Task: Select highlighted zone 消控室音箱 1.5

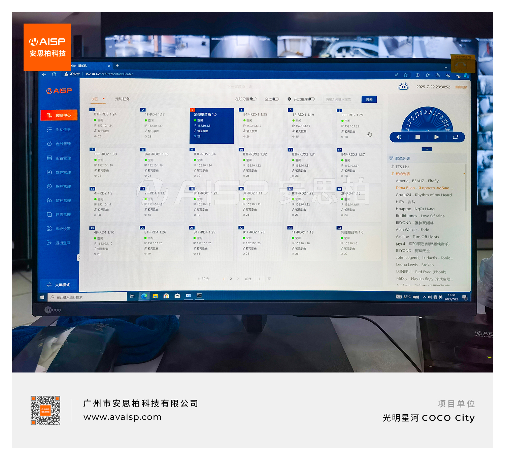Action: pyautogui.click(x=212, y=126)
